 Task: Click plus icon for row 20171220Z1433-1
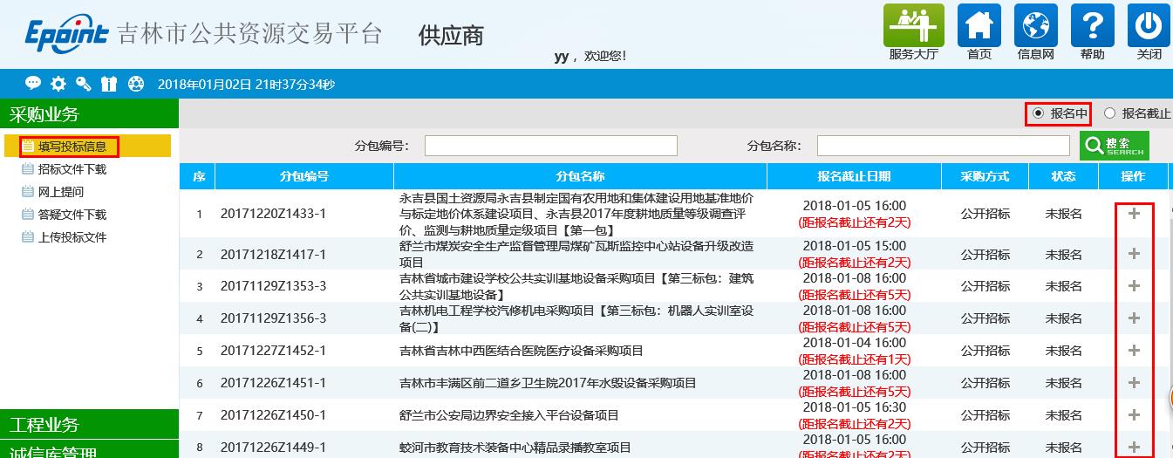click(1134, 213)
